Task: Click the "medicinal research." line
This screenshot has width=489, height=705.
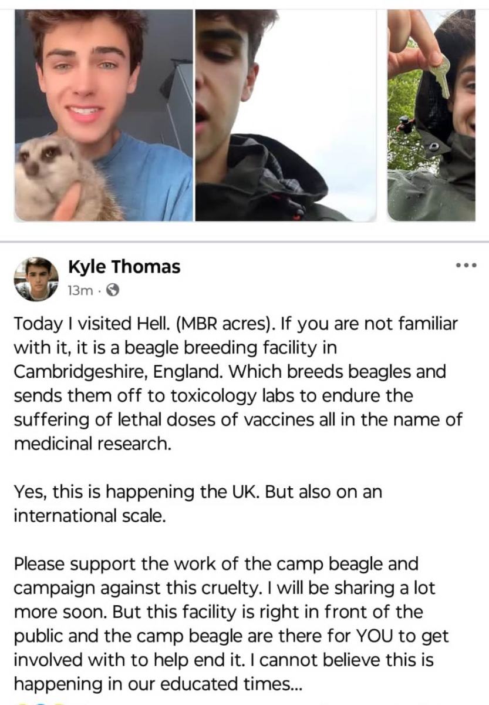Action: pyautogui.click(x=92, y=444)
